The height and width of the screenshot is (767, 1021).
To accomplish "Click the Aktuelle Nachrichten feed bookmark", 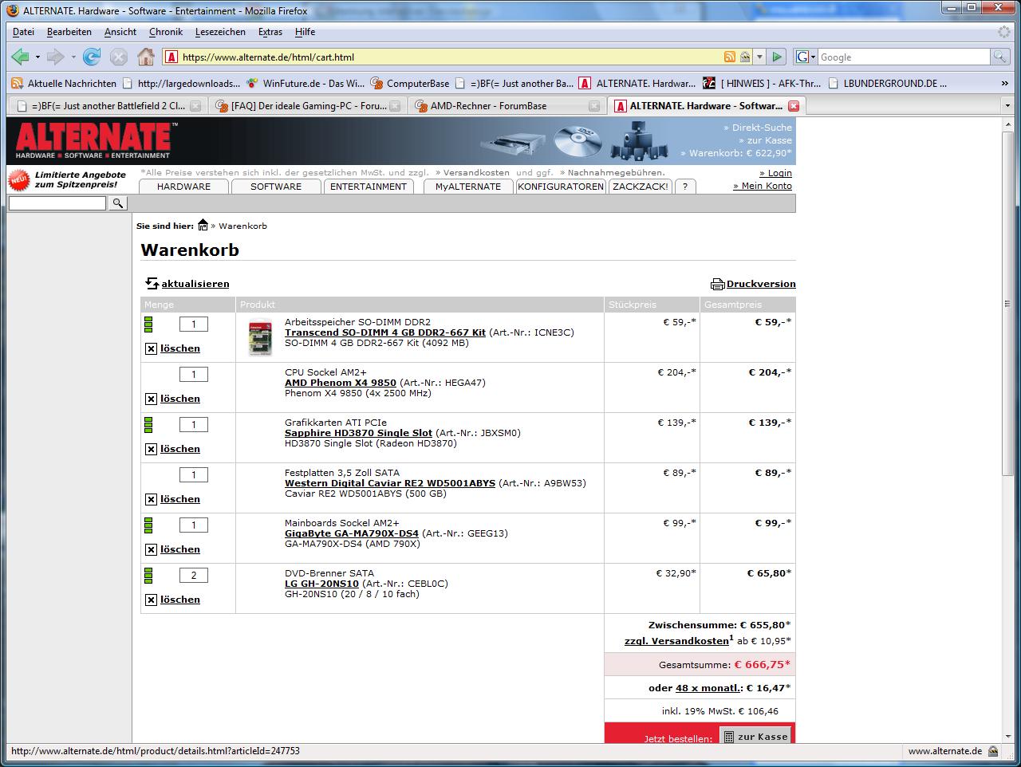I will (x=64, y=83).
